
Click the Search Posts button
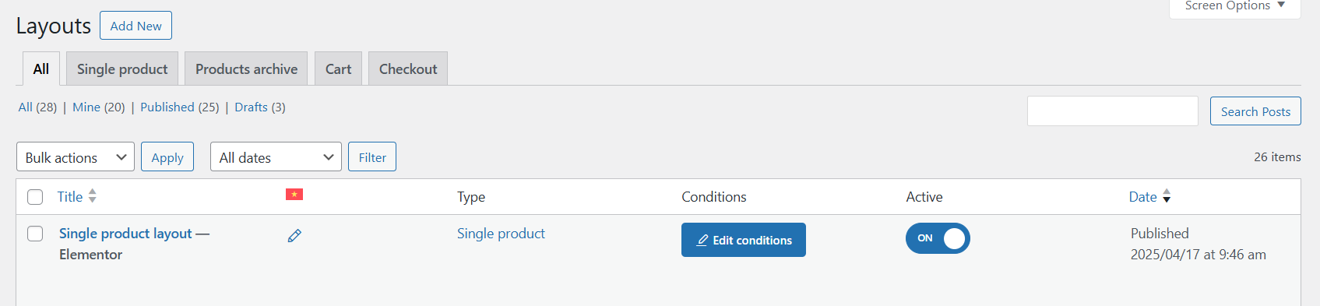click(1255, 111)
